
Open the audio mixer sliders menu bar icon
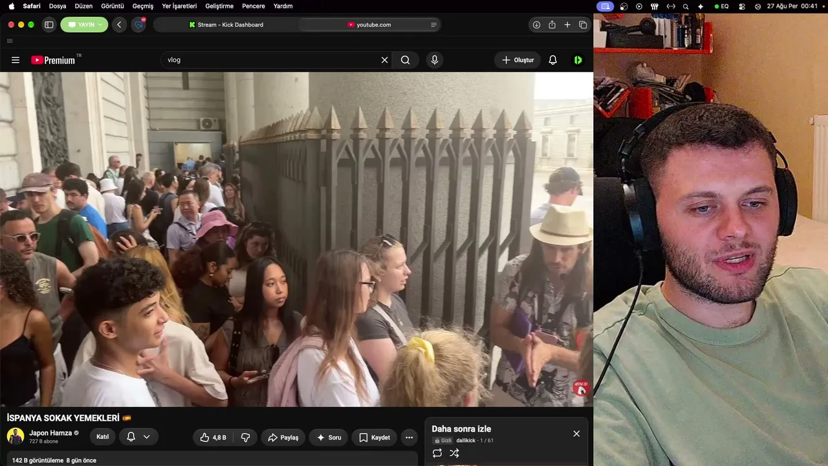pos(654,6)
